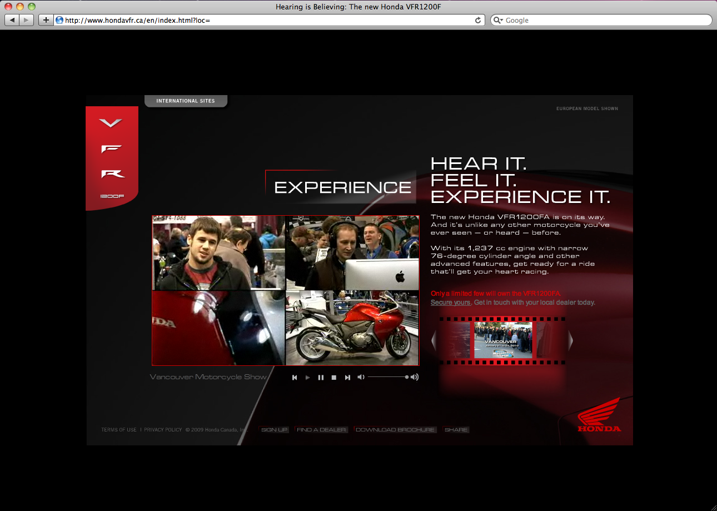Adjust the volume slider handle
717x511 pixels.
407,377
